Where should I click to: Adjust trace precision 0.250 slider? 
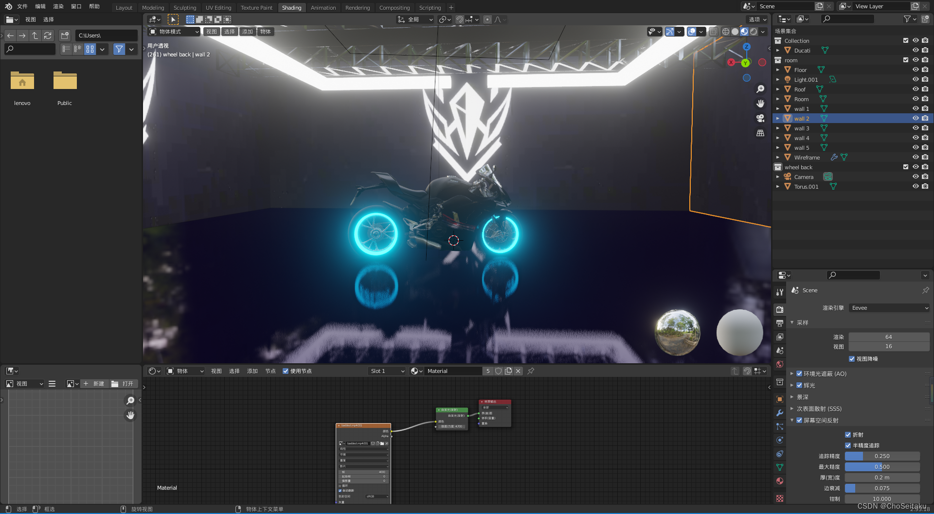882,456
